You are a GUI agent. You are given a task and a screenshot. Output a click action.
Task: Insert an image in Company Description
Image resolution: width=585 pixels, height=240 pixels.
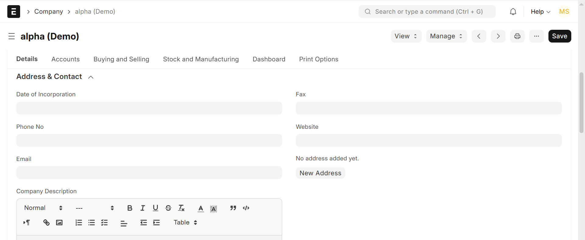(59, 223)
